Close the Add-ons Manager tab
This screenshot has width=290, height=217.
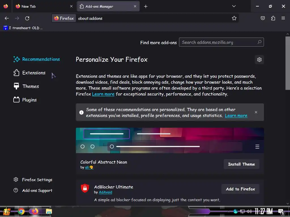[135, 6]
